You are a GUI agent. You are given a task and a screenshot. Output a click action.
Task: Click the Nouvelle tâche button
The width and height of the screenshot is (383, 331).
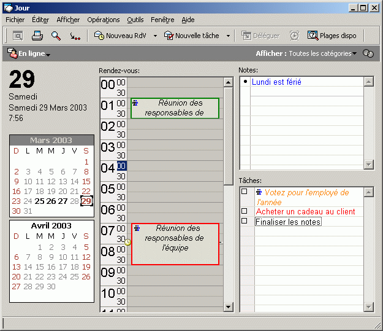click(191, 36)
